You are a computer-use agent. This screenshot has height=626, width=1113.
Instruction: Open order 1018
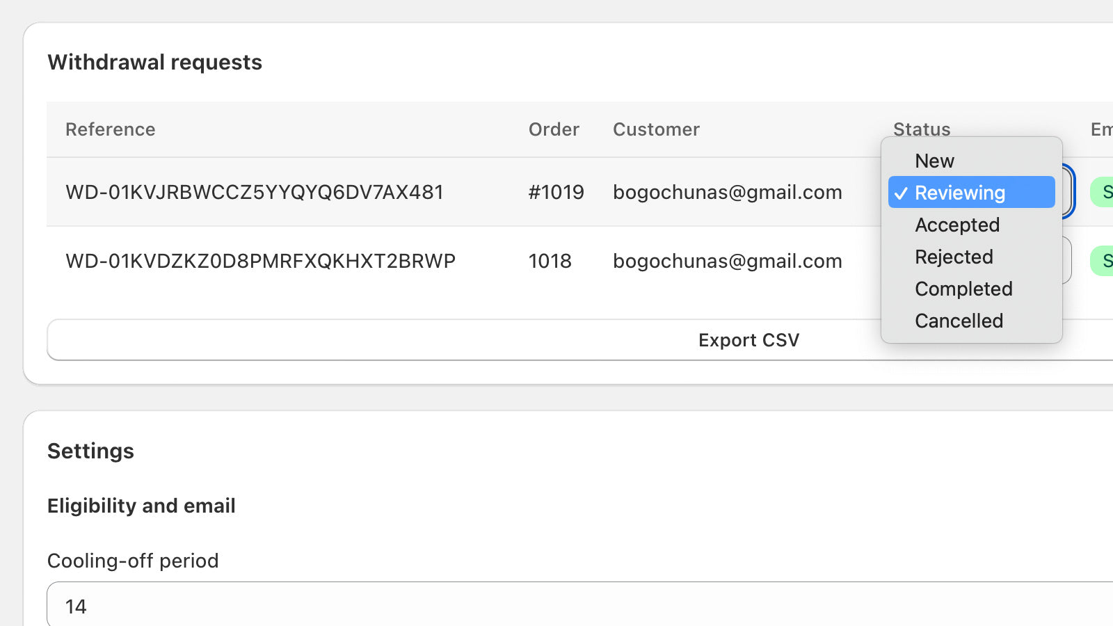tap(550, 261)
